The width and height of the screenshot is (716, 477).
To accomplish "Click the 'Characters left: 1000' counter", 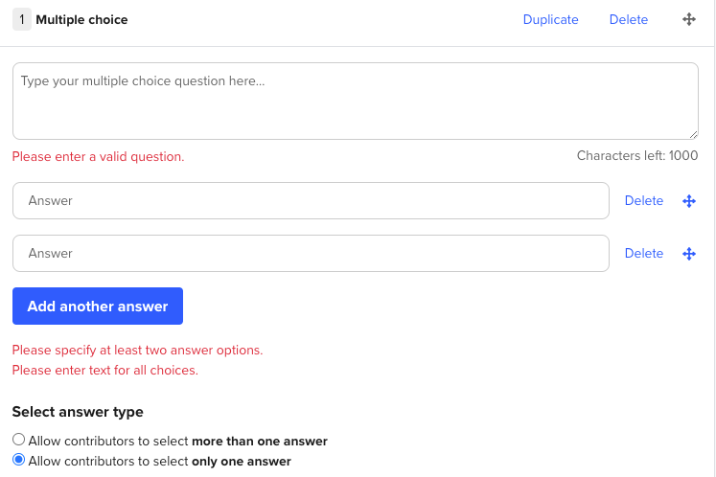I will pos(637,156).
